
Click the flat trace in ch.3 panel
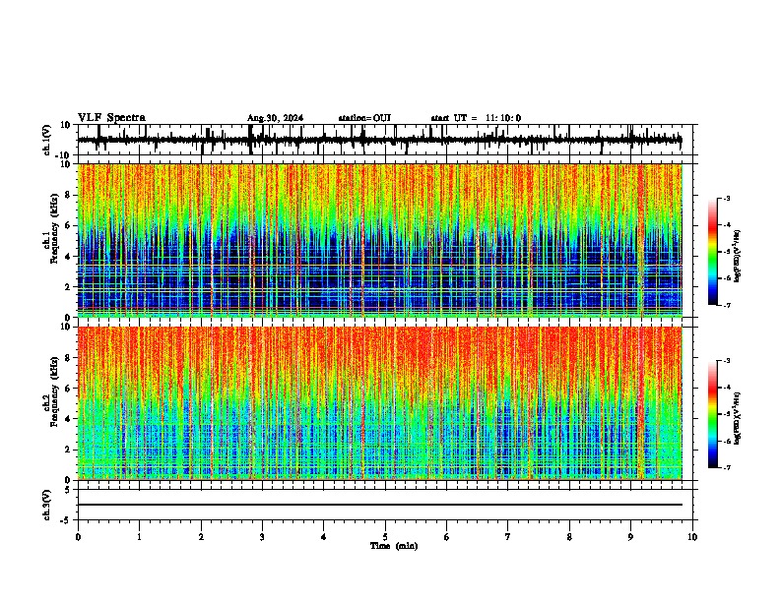click(380, 505)
